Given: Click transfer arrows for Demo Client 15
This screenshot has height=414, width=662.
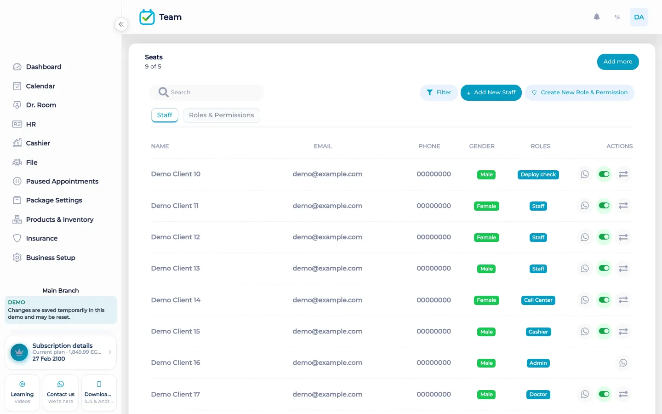Looking at the screenshot, I should pyautogui.click(x=623, y=332).
